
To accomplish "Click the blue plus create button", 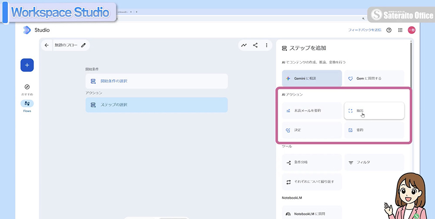I will click(x=27, y=65).
